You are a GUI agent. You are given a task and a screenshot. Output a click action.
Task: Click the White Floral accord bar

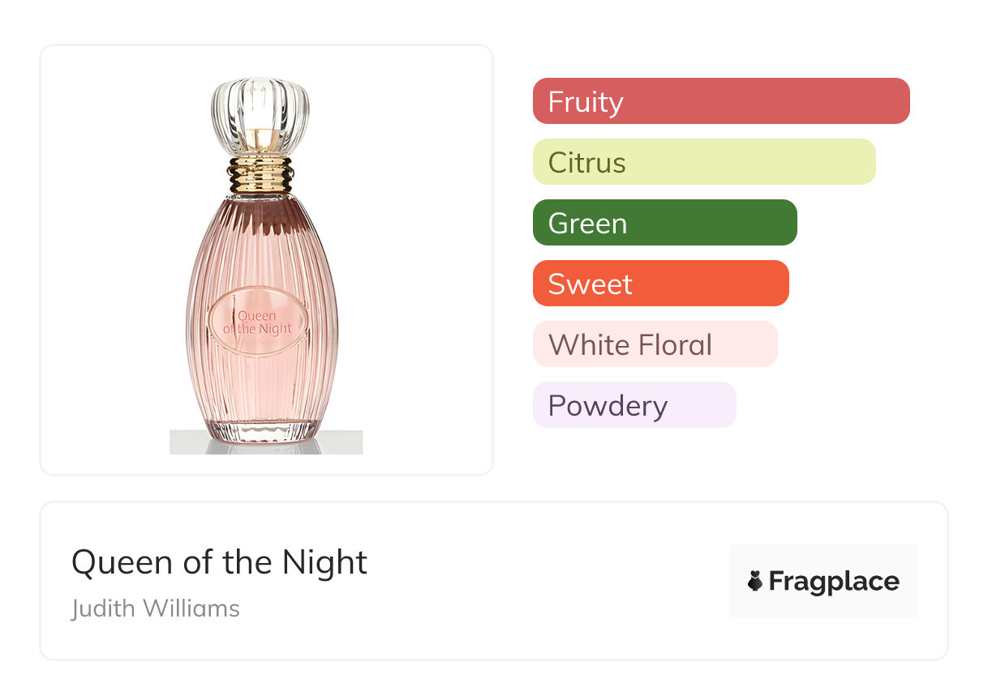[x=655, y=344]
